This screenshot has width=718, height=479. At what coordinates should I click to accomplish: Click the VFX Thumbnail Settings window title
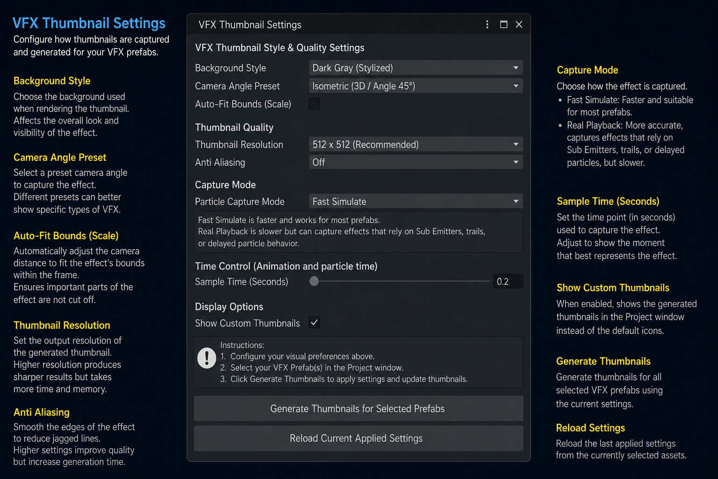click(x=250, y=25)
